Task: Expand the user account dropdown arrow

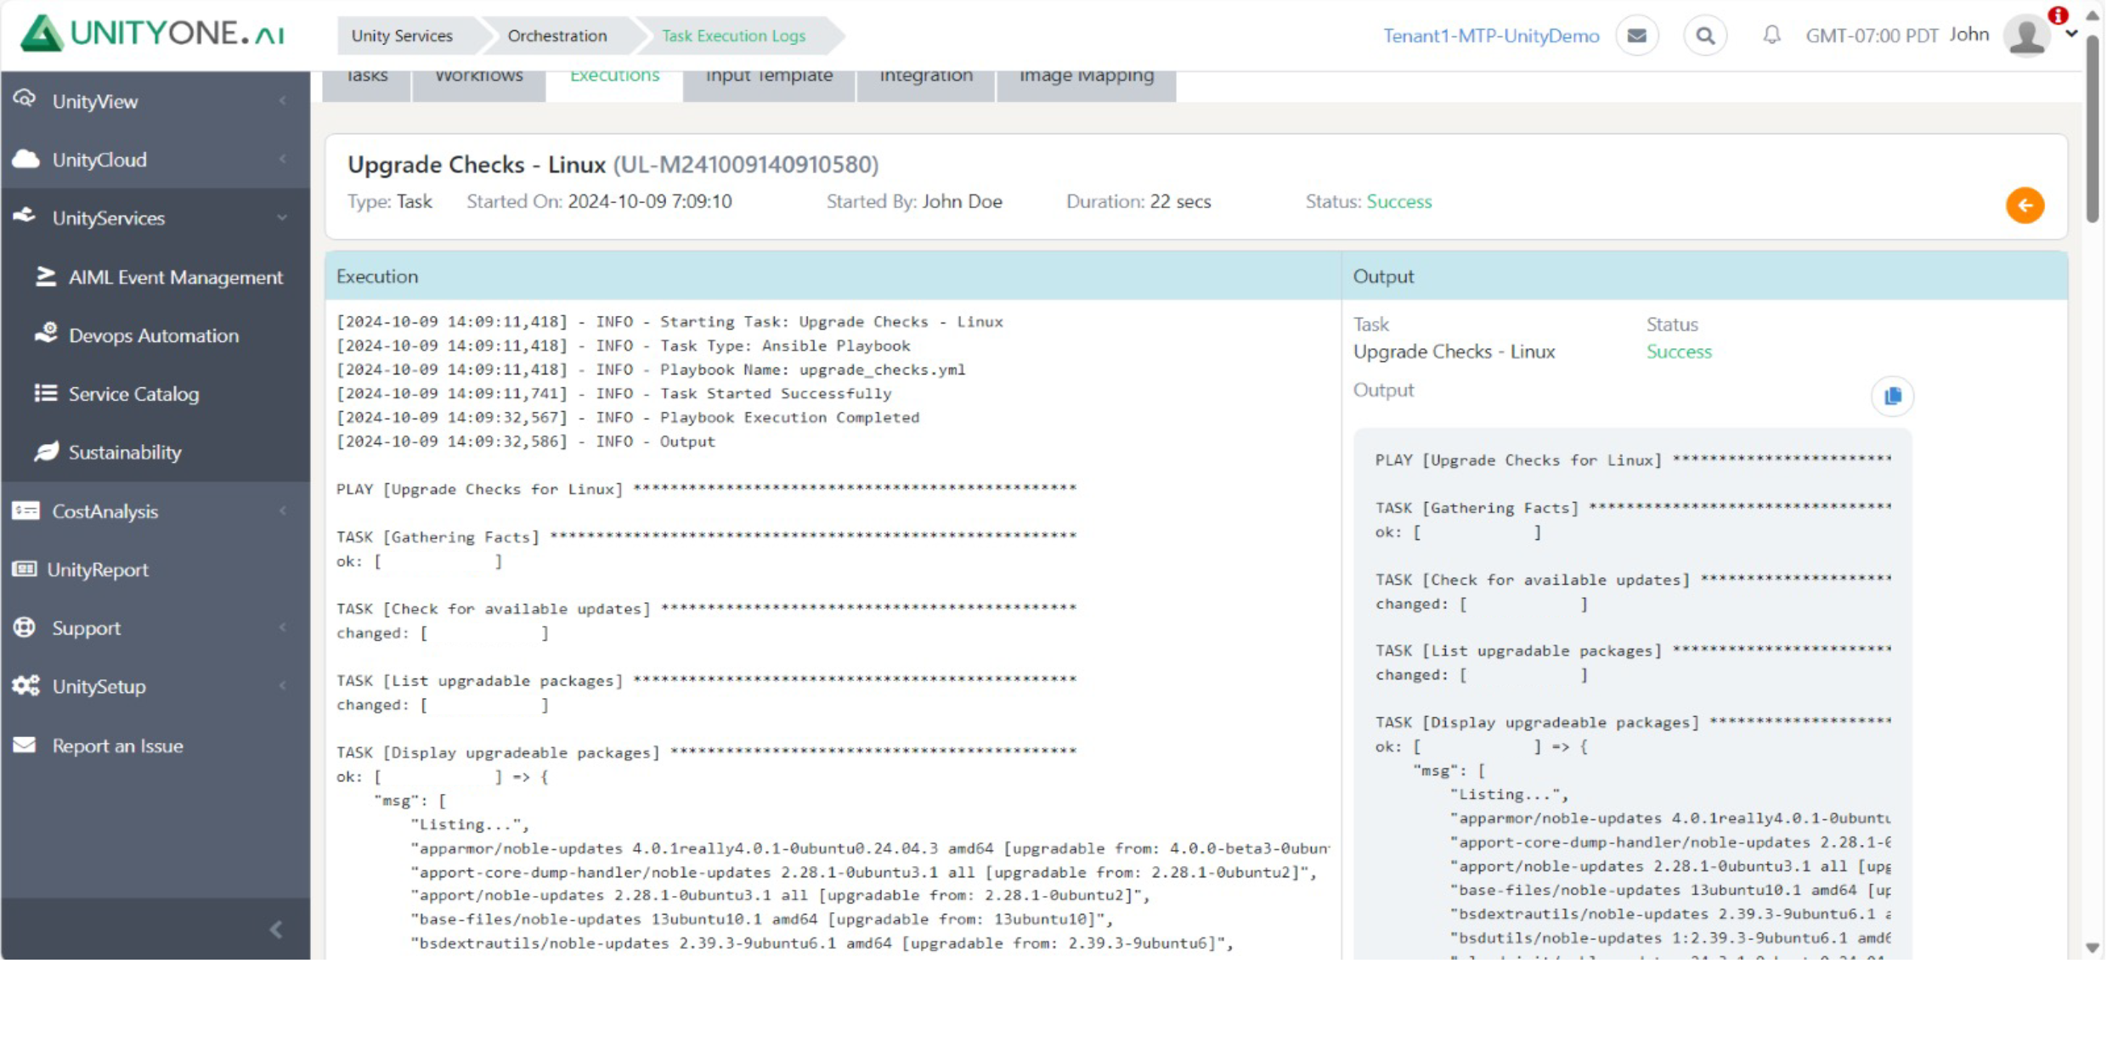Action: (x=2071, y=35)
